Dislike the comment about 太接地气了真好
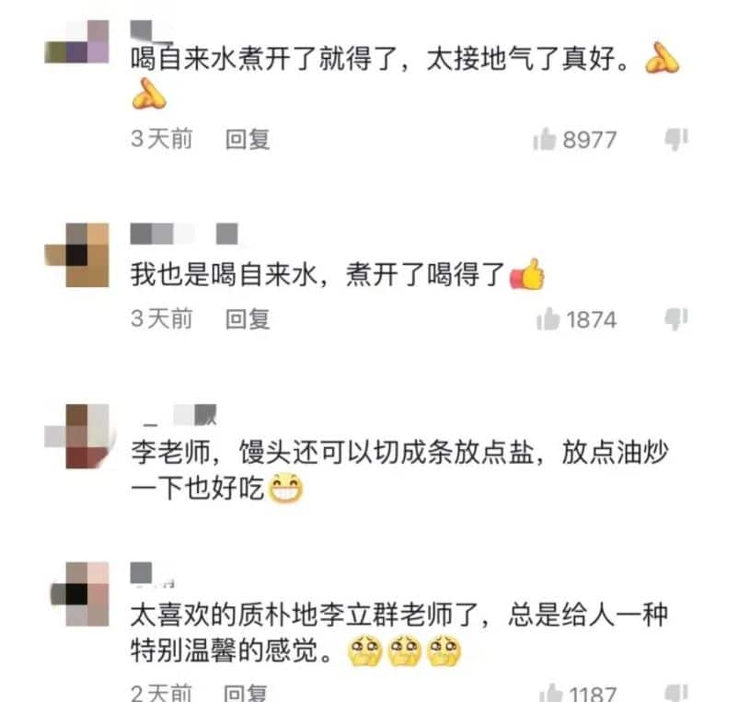The height and width of the screenshot is (702, 739). click(675, 140)
